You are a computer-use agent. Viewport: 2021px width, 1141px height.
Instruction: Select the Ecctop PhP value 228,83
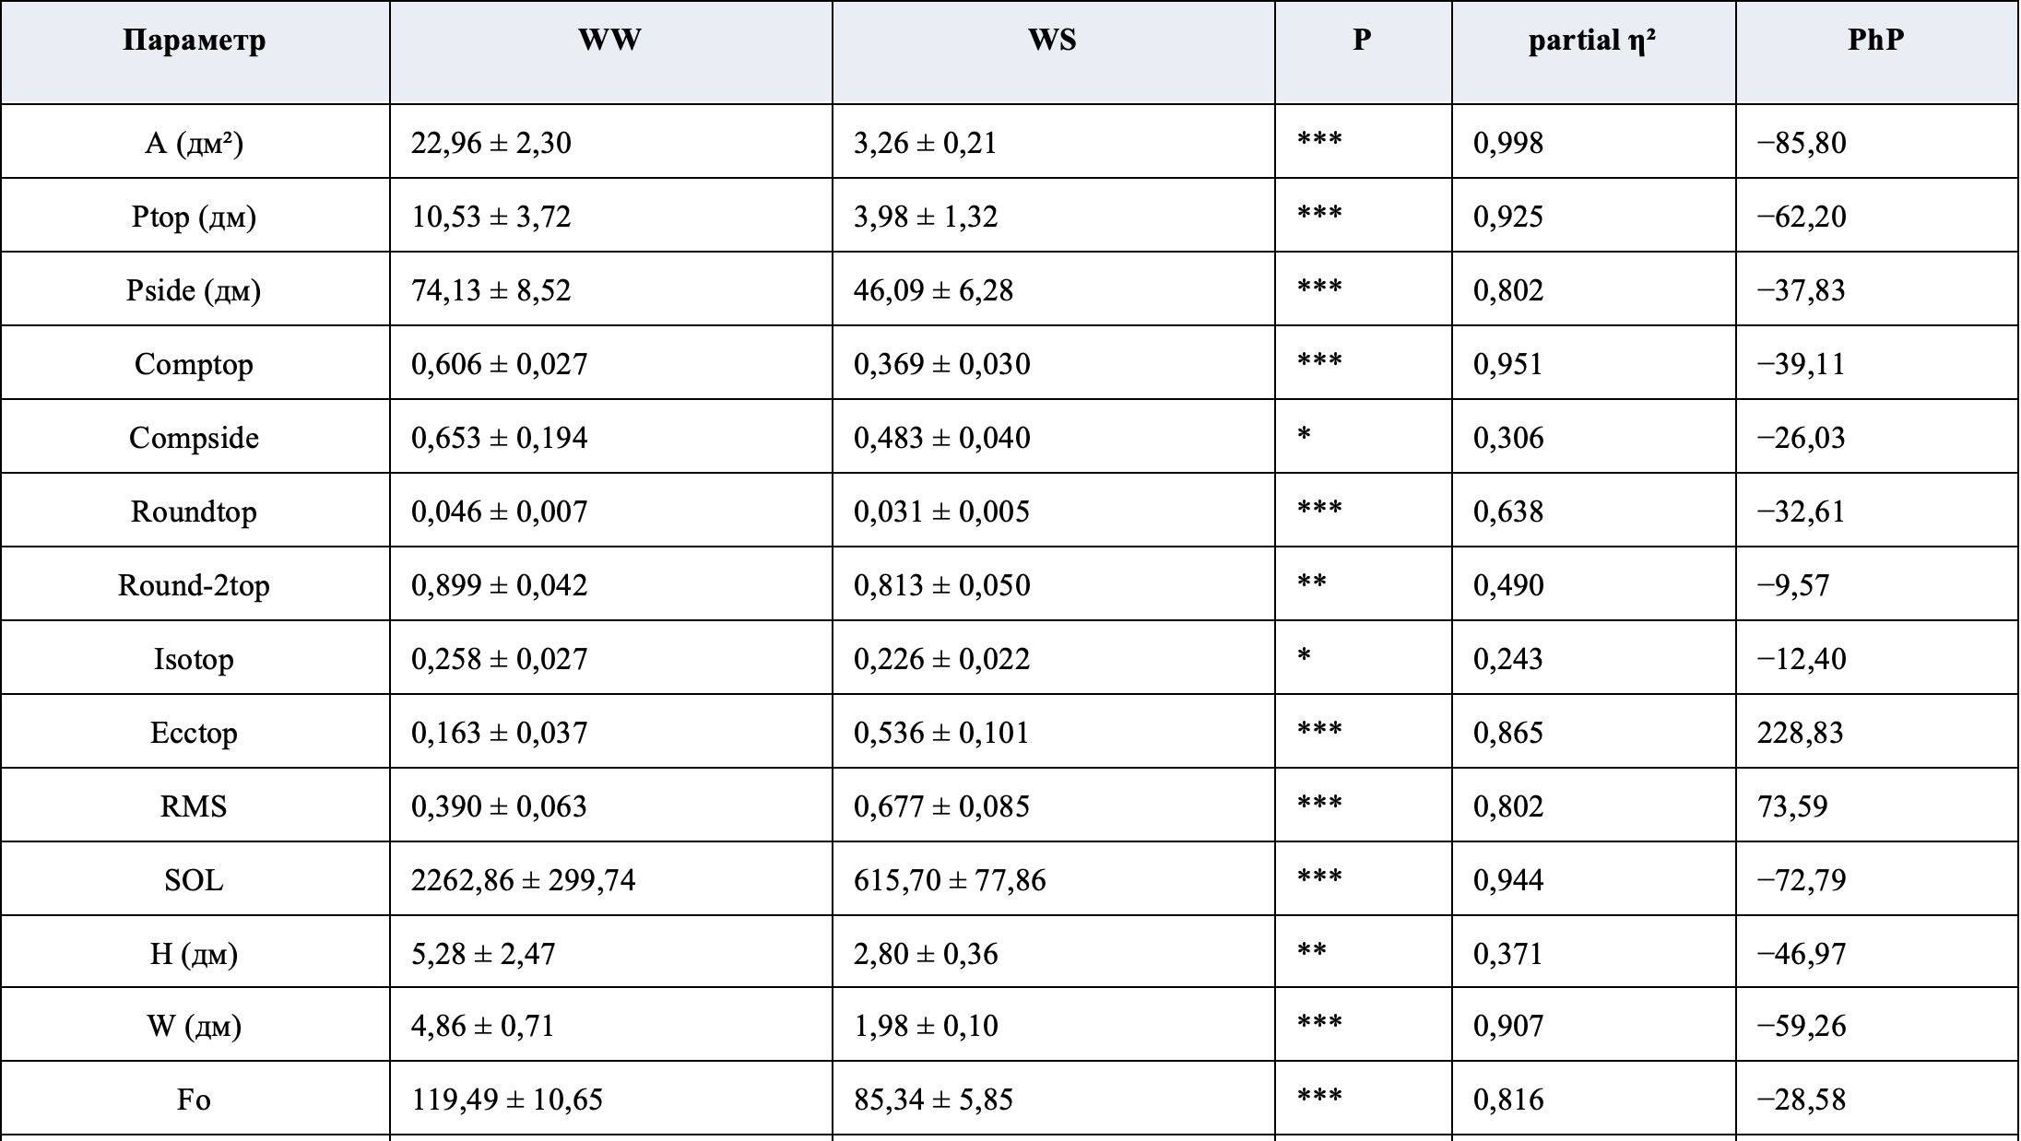click(1801, 733)
